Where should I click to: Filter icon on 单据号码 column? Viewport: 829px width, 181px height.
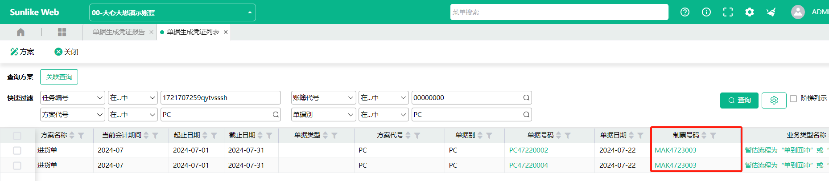click(568, 135)
